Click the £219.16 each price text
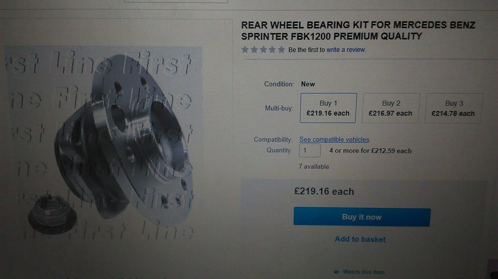The height and width of the screenshot is (279, 498). point(324,191)
